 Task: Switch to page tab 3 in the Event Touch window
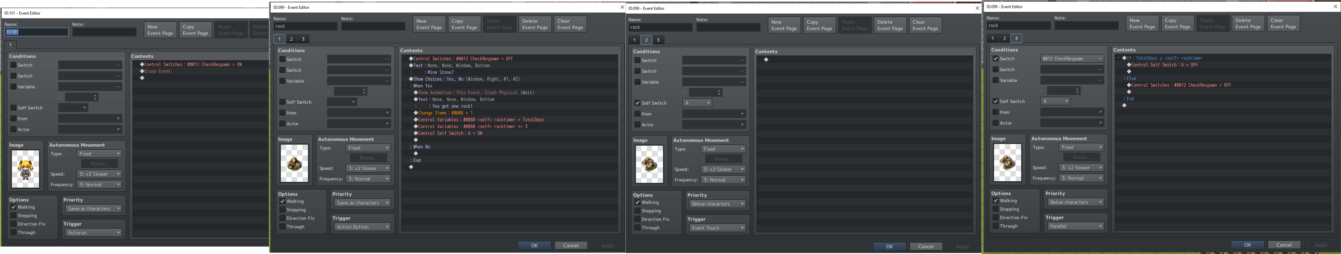click(658, 40)
